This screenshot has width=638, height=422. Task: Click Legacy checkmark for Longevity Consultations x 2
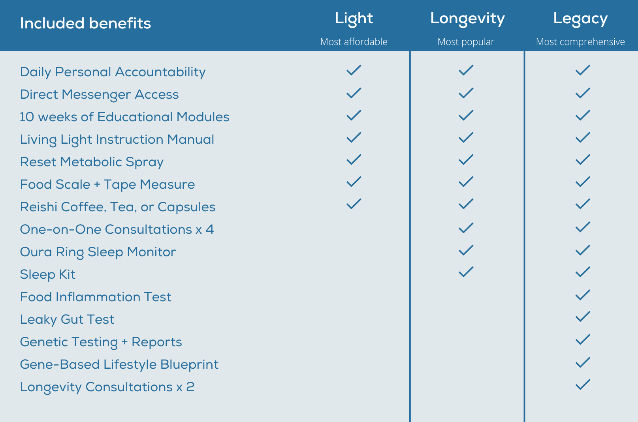583,384
